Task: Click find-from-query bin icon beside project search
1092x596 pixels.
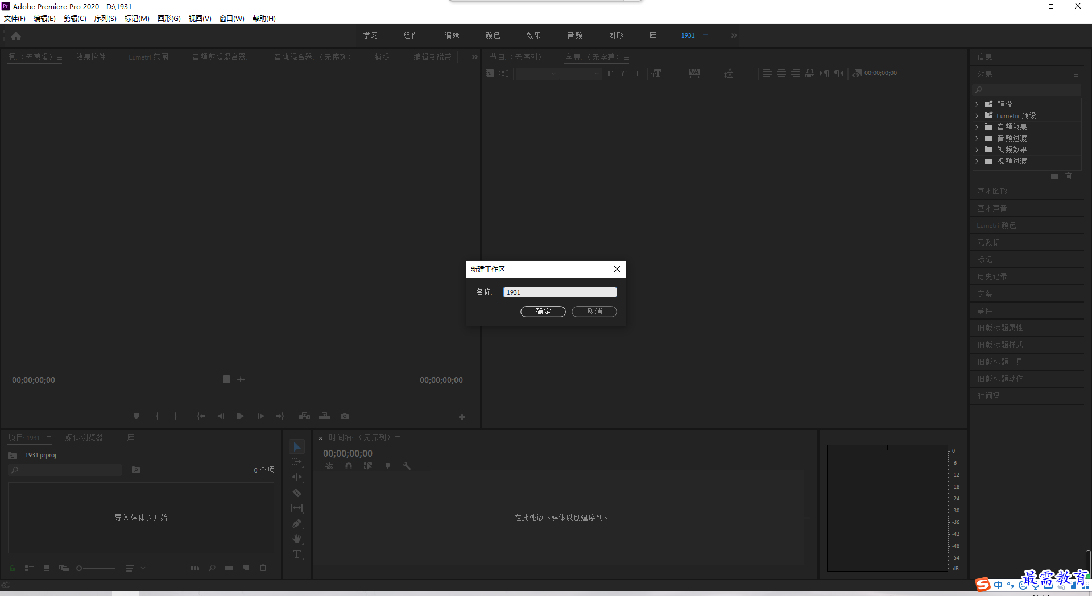Action: click(136, 470)
